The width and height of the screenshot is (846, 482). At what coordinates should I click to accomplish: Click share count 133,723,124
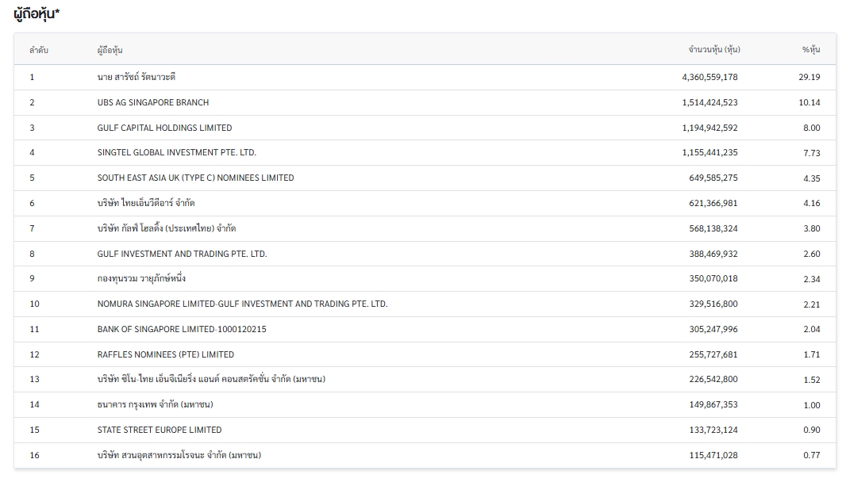(713, 430)
